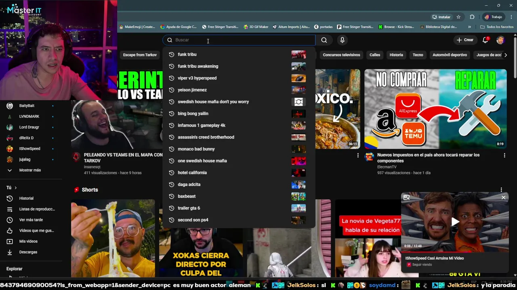Open the LVNDMARK channel subscription
The height and width of the screenshot is (290, 517).
tap(30, 116)
